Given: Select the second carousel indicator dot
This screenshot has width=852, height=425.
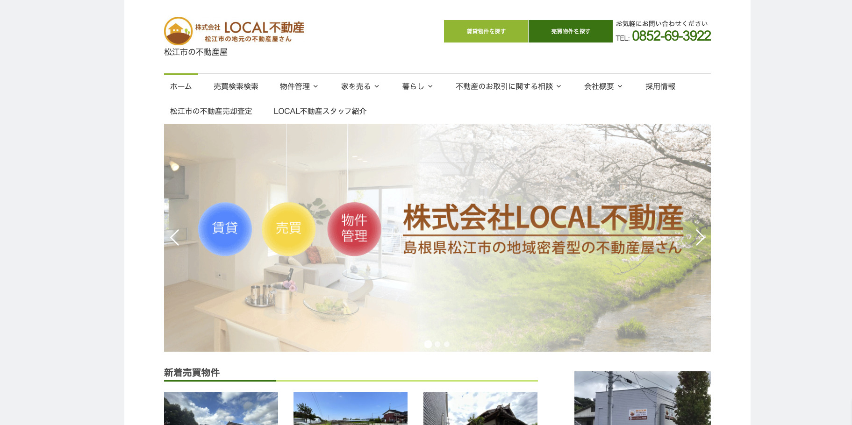Looking at the screenshot, I should (437, 344).
